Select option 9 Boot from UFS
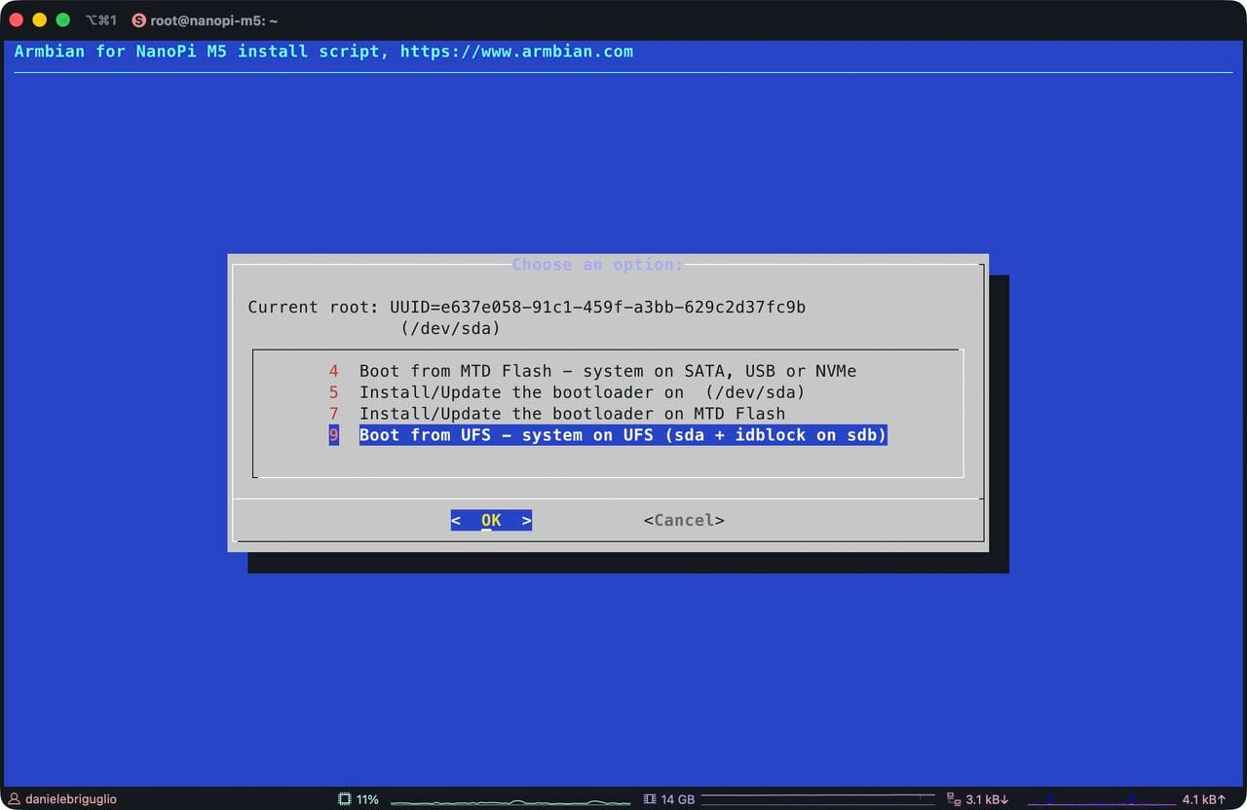The image size is (1247, 810). click(x=608, y=435)
